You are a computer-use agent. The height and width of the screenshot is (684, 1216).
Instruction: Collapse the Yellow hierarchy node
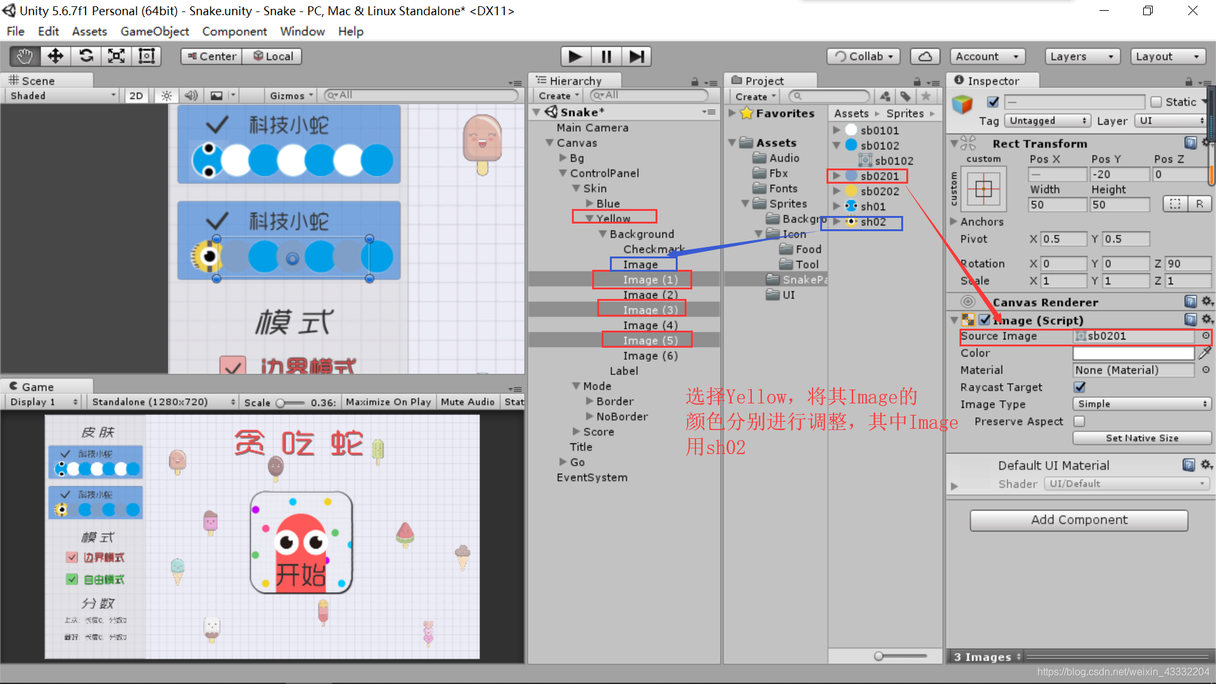[590, 218]
